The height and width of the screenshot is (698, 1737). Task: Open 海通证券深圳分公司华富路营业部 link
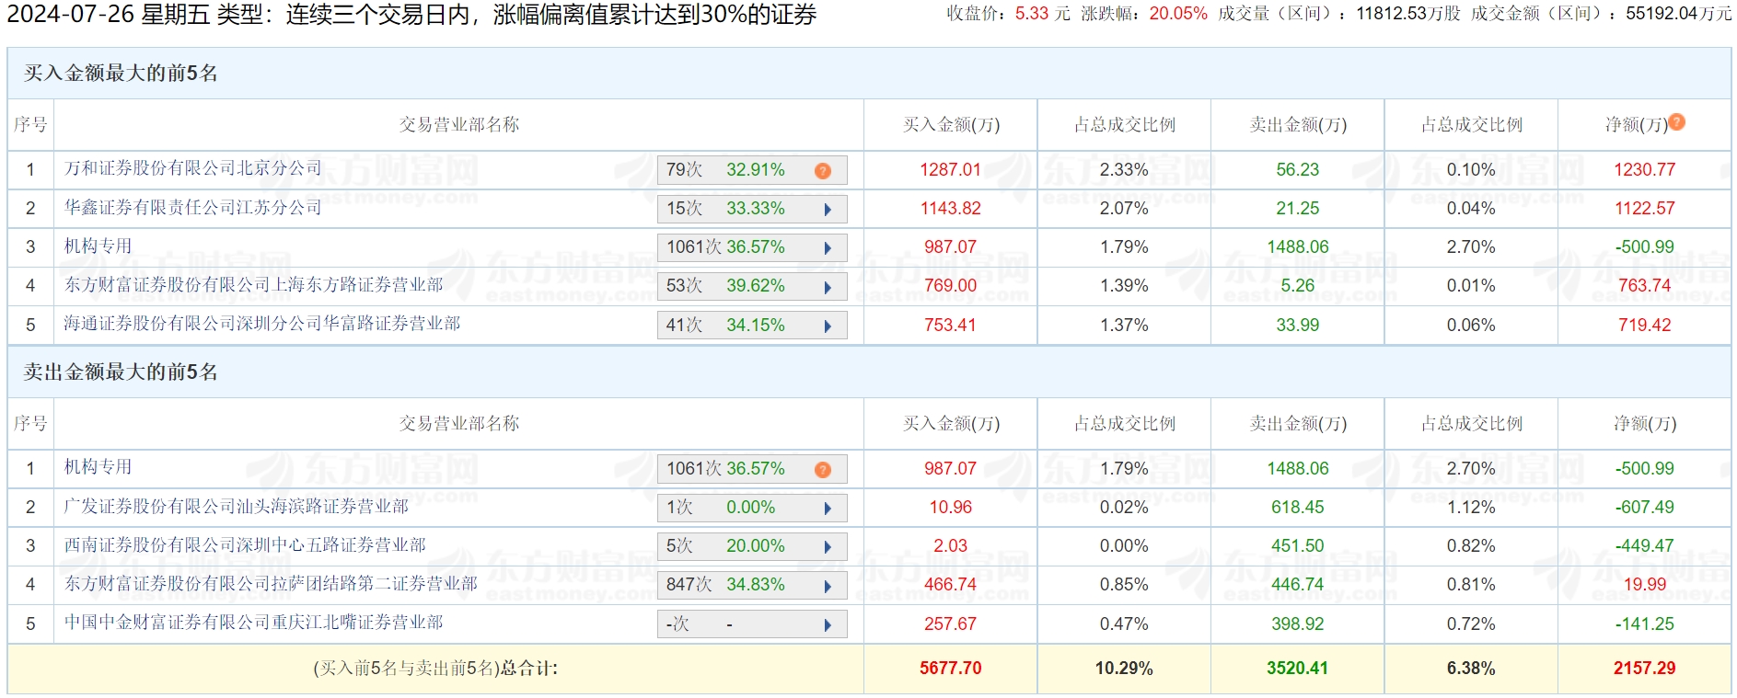(x=262, y=324)
